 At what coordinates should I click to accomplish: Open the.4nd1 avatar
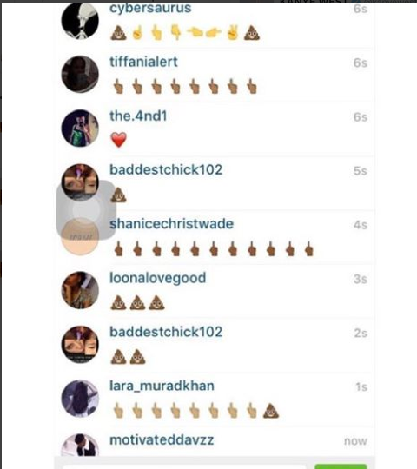(80, 129)
